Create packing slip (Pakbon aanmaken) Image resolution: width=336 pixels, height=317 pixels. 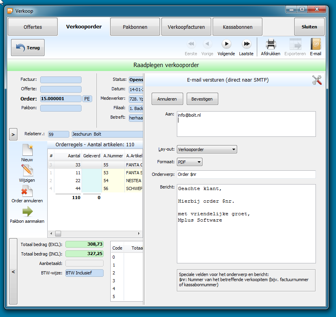point(27,215)
